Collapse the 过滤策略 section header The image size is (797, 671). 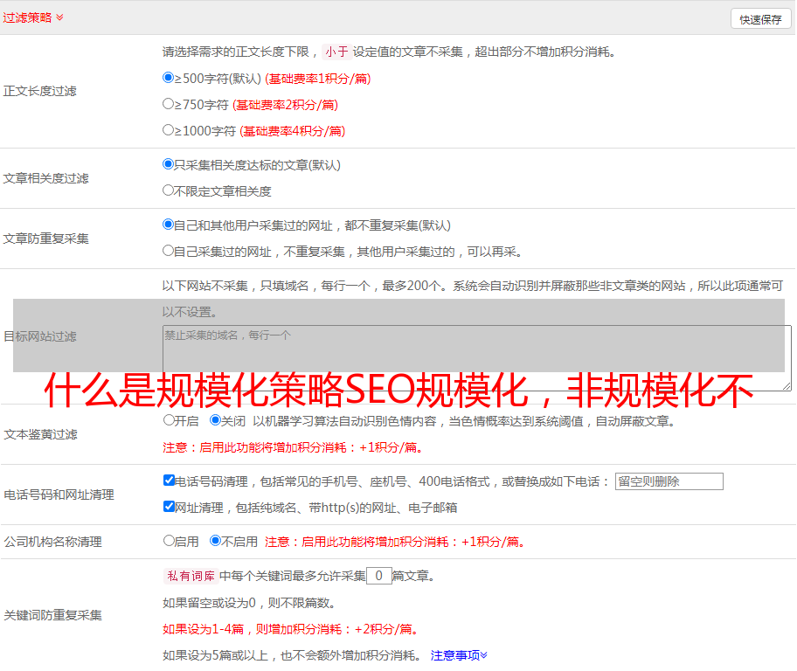click(32, 17)
